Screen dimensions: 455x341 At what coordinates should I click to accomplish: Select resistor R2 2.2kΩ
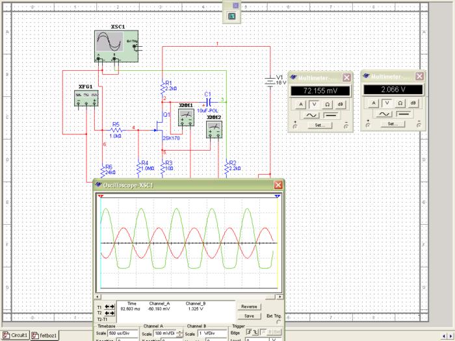(226, 168)
